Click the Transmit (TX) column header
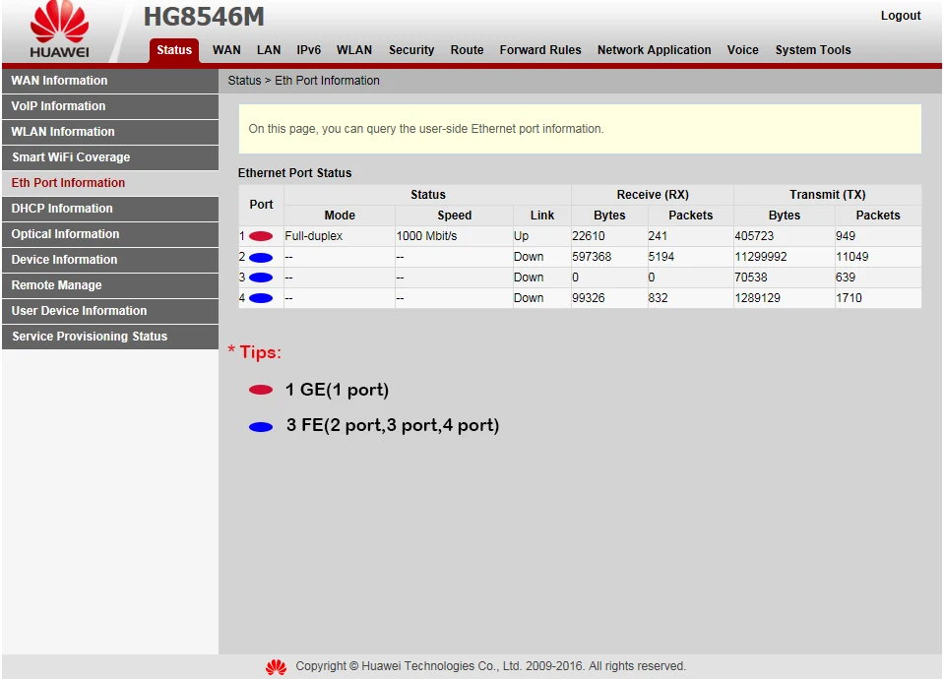944x679 pixels. tap(827, 195)
